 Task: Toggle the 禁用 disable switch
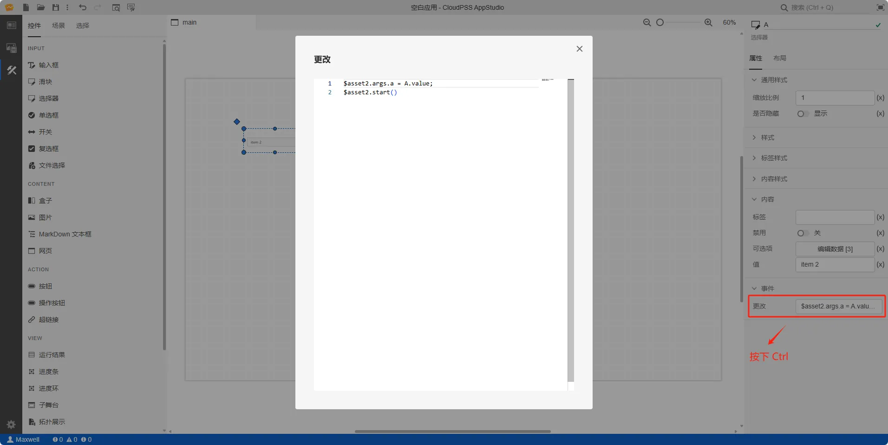tap(803, 233)
